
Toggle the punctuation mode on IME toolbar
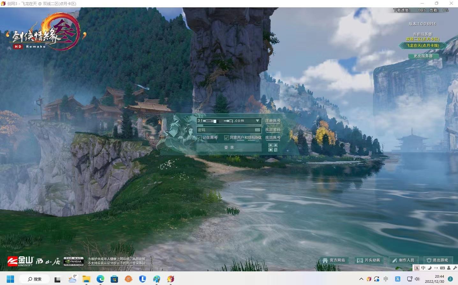436,268
